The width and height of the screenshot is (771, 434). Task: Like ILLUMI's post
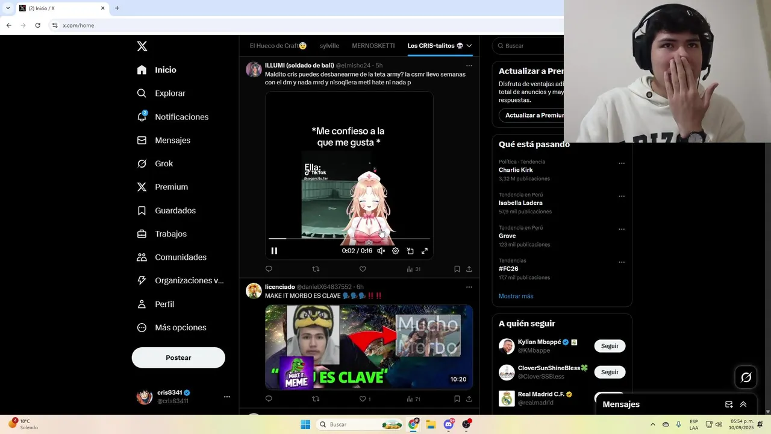[x=363, y=269]
